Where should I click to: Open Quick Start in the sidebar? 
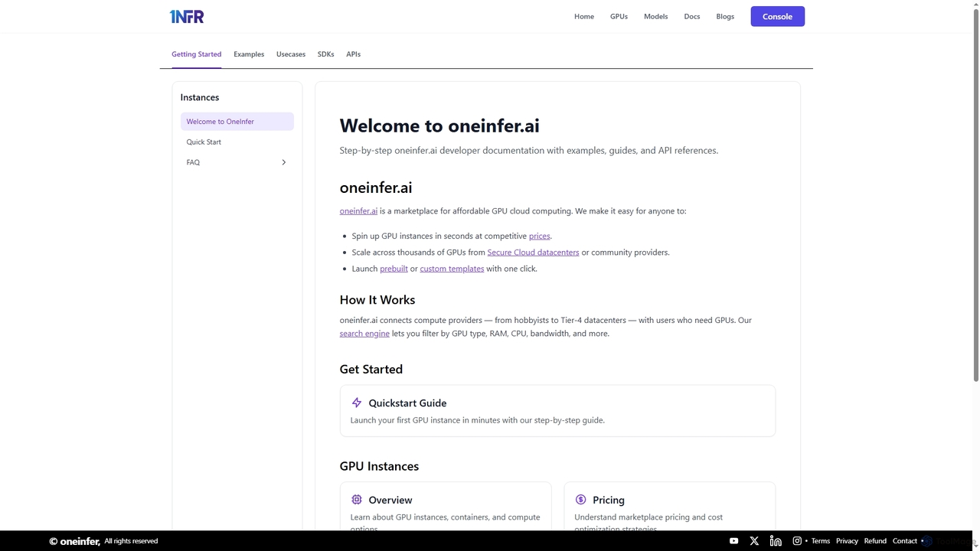(x=237, y=142)
